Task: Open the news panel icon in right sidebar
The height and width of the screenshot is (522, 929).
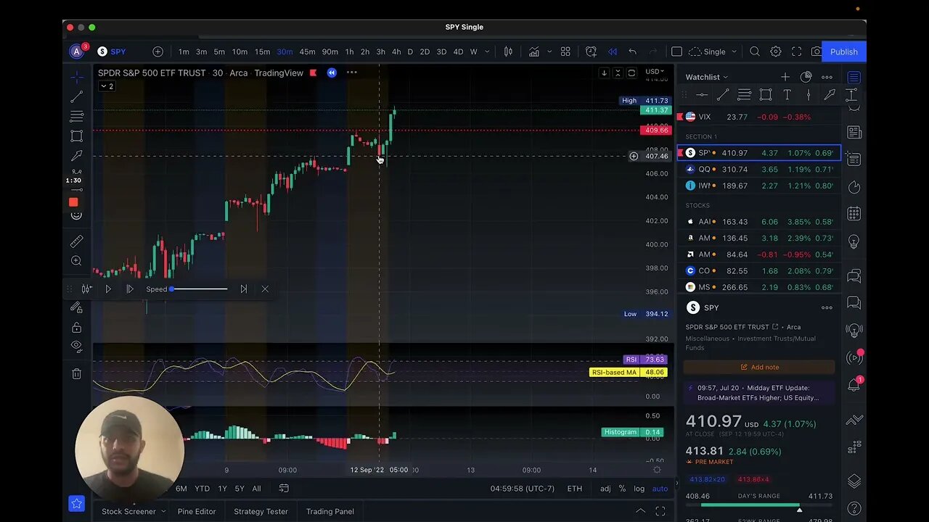Action: [854, 132]
